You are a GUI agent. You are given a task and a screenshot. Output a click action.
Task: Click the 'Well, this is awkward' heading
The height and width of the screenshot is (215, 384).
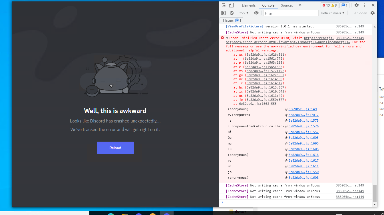(x=115, y=111)
